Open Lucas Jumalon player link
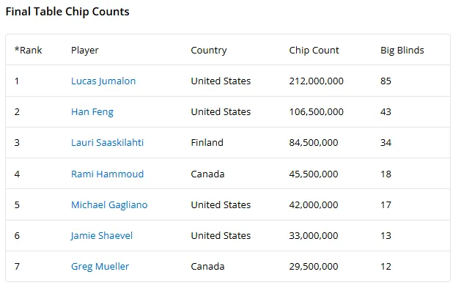Image resolution: width=461 pixels, height=299 pixels. tap(103, 81)
